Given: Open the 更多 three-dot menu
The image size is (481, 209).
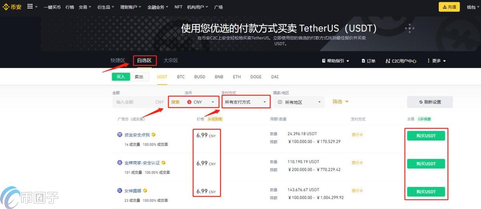Looking at the screenshot, I should (x=437, y=61).
